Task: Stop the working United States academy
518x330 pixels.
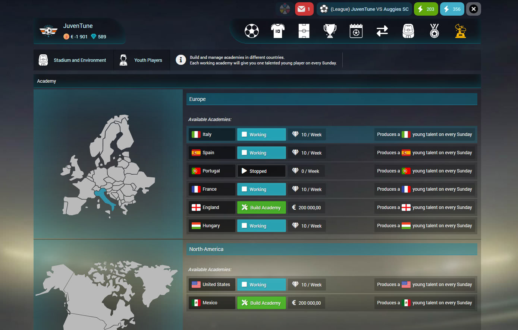Action: click(x=261, y=285)
